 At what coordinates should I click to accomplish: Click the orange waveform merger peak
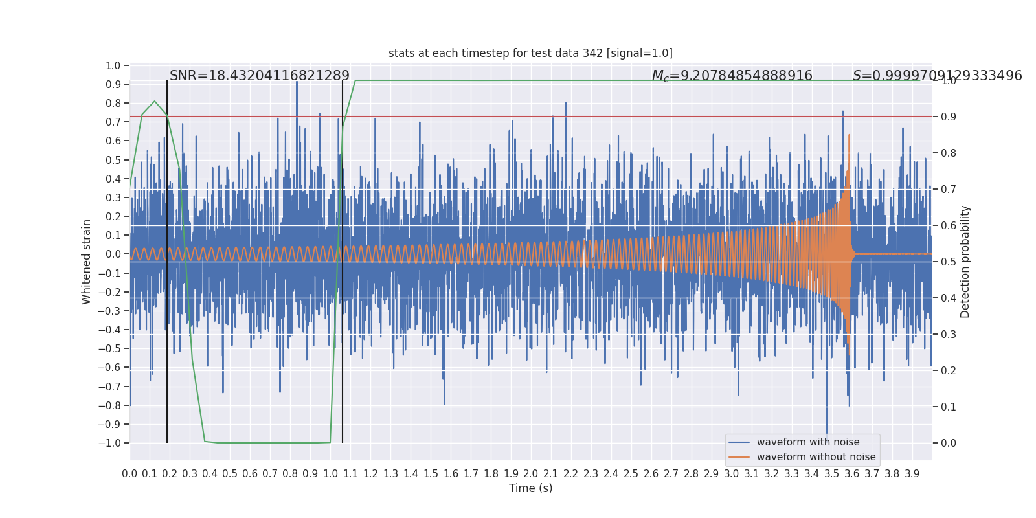[850, 136]
